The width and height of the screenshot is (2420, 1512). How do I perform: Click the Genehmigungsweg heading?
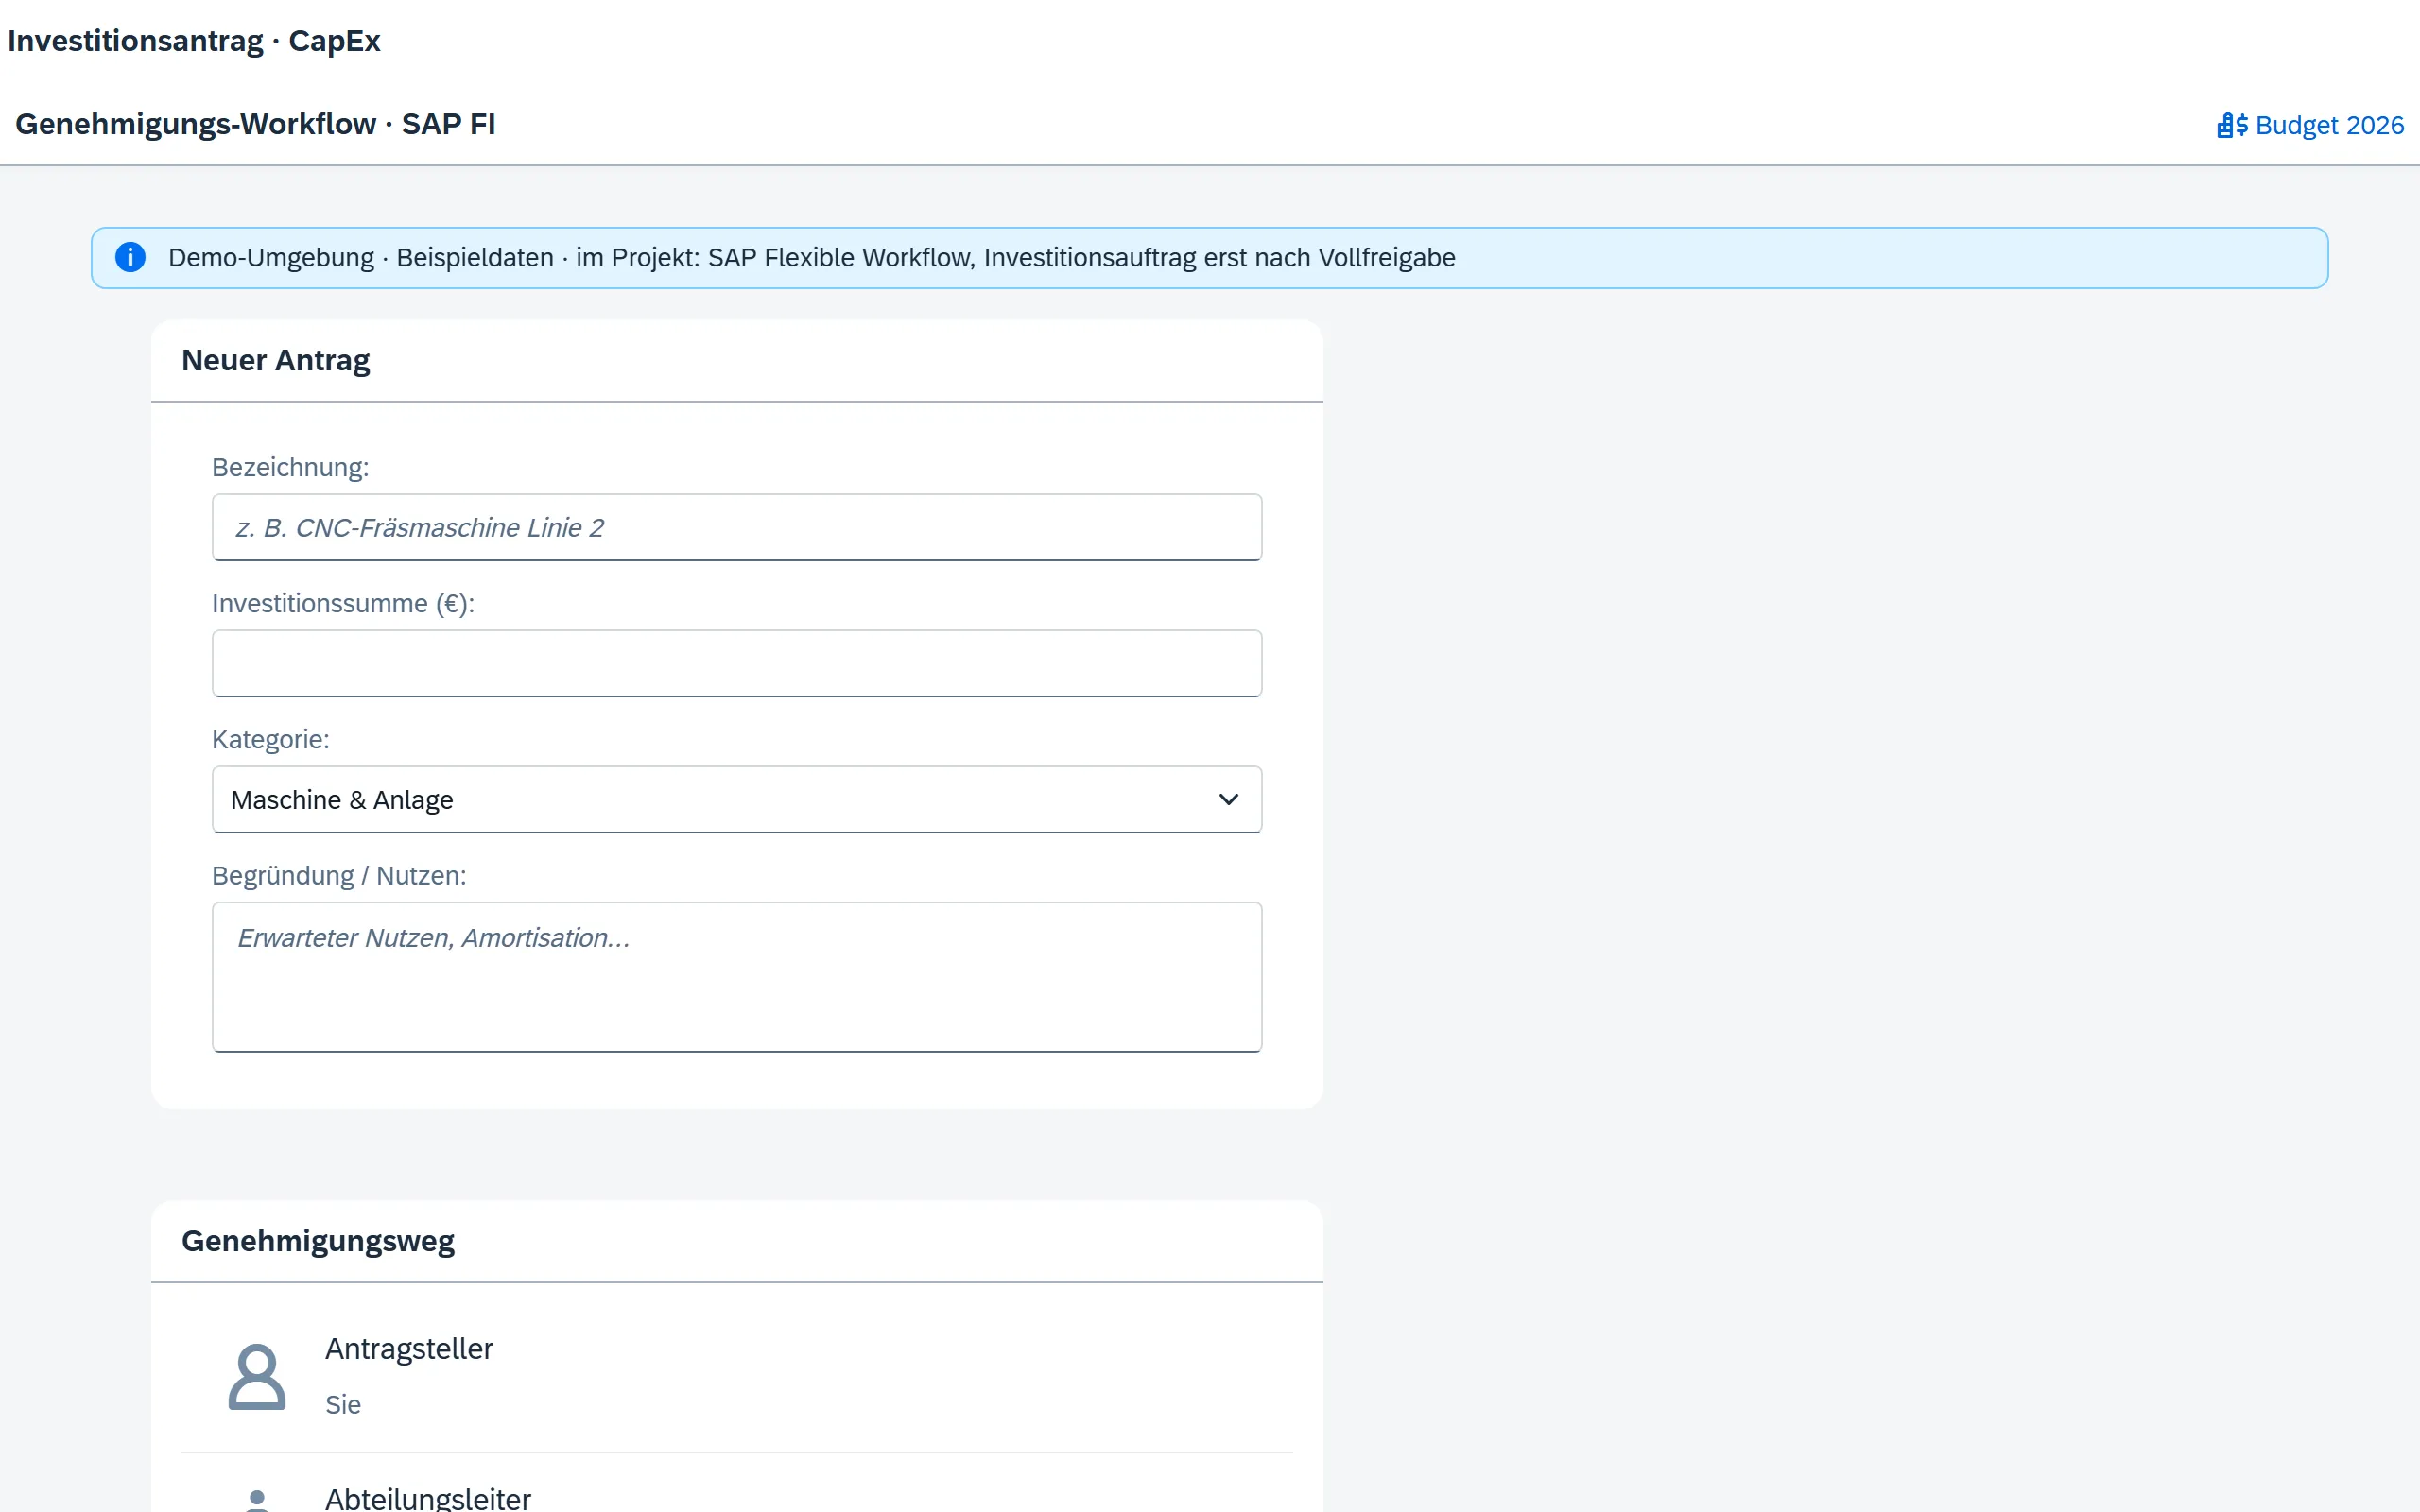318,1241
